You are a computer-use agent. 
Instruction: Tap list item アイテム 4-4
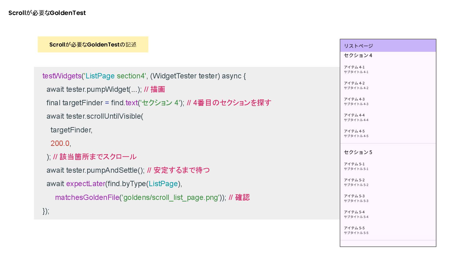click(x=356, y=117)
